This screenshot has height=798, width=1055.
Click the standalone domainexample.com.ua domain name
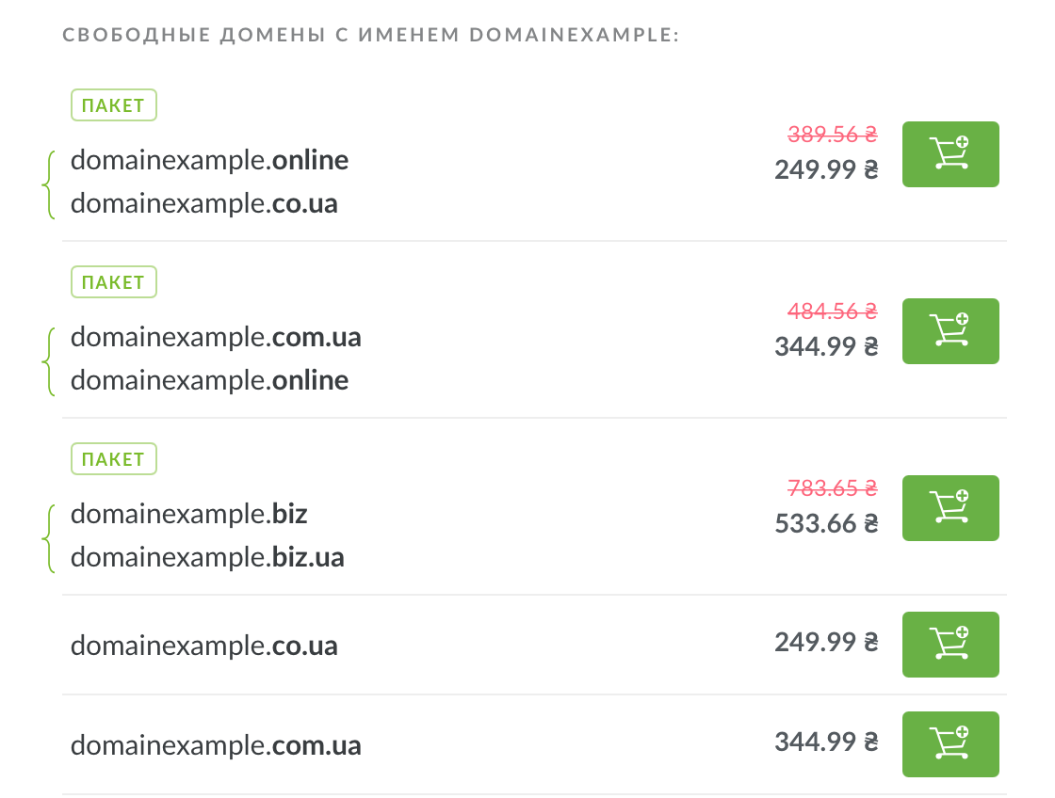[x=216, y=745]
